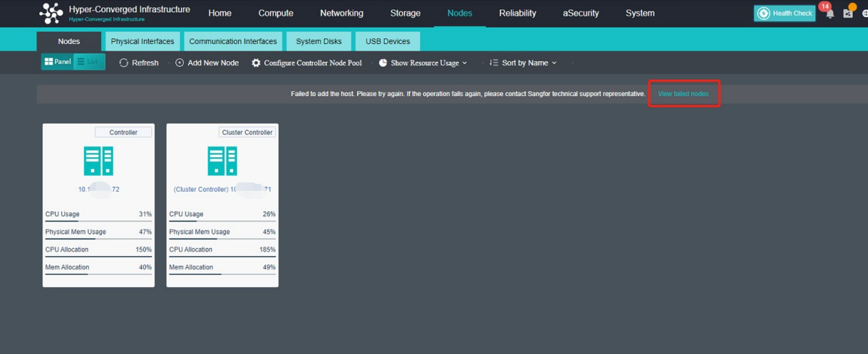Open the notification bell with 14 alerts
The image size is (868, 354).
[x=829, y=14]
